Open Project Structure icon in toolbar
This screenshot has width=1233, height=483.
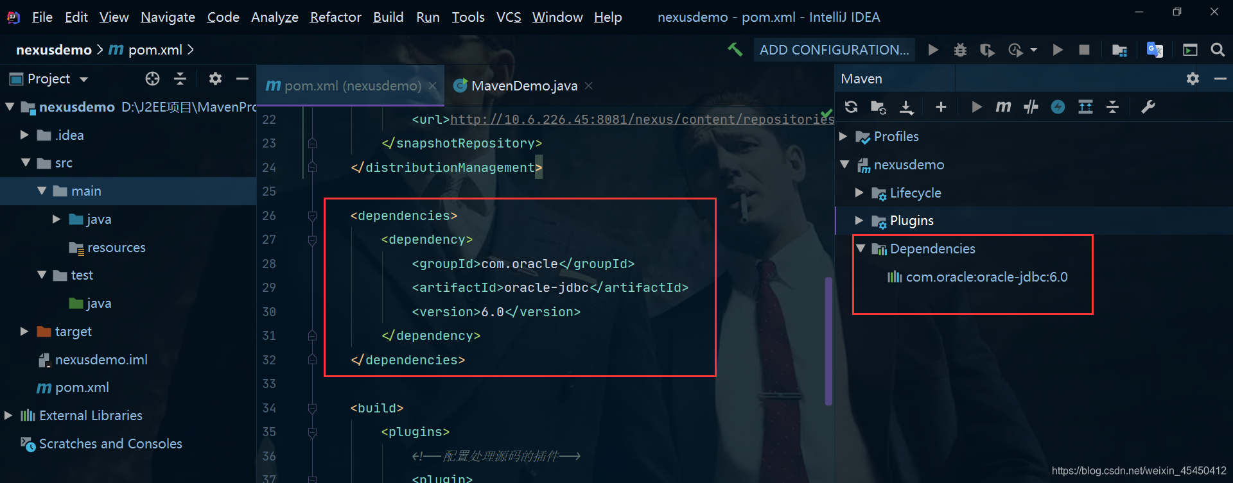pos(1119,49)
